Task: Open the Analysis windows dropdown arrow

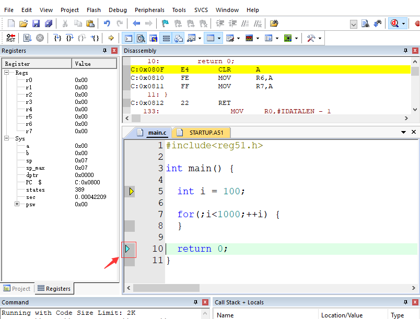Action: click(x=258, y=38)
